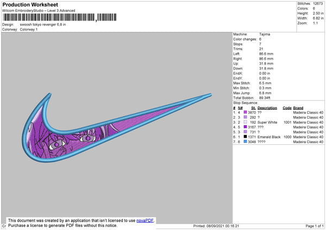Screen dimensions: 326x230
Task: Click Madeira Classic 40 brand for thread 3048
Action: point(308,142)
